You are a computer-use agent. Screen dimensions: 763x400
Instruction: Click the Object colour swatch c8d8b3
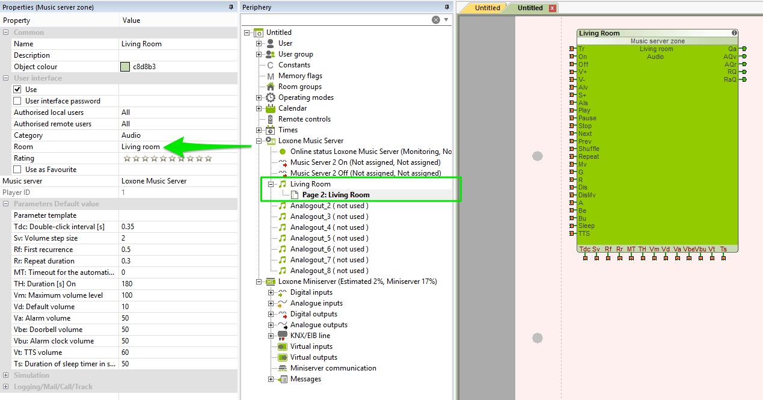pyautogui.click(x=125, y=67)
